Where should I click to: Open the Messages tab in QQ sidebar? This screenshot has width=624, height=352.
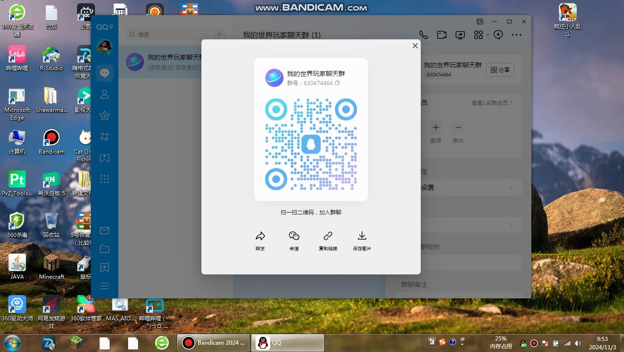coord(105,73)
